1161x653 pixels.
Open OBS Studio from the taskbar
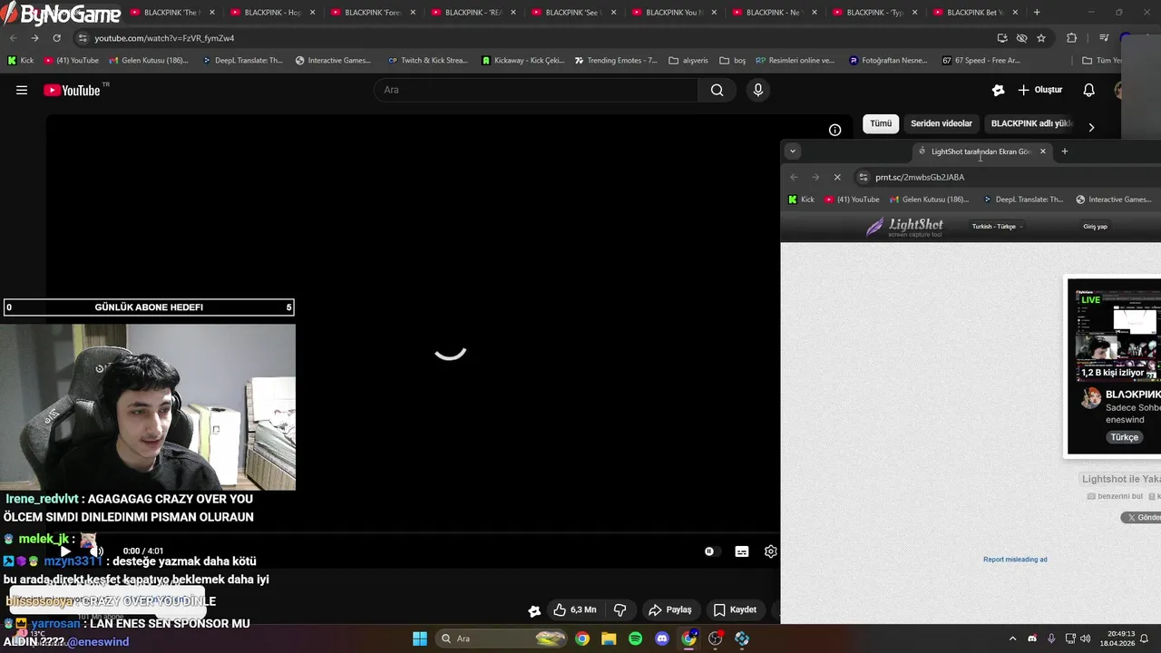click(x=716, y=638)
